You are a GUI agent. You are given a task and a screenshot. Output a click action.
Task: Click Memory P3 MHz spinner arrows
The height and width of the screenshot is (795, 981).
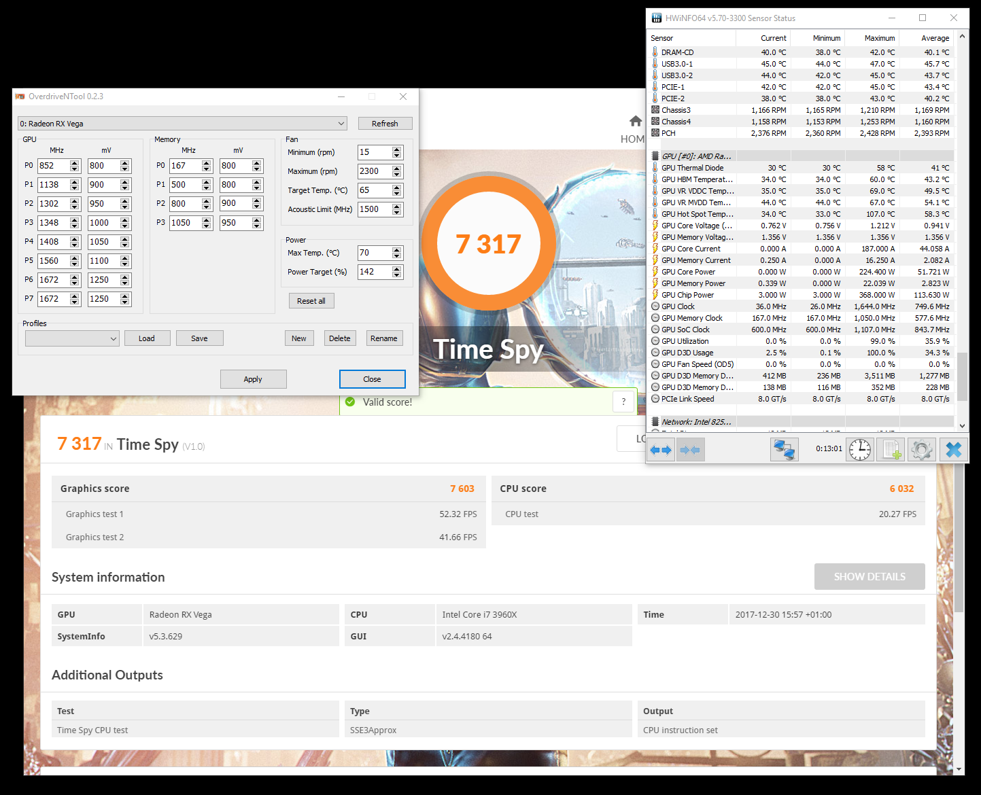point(206,223)
